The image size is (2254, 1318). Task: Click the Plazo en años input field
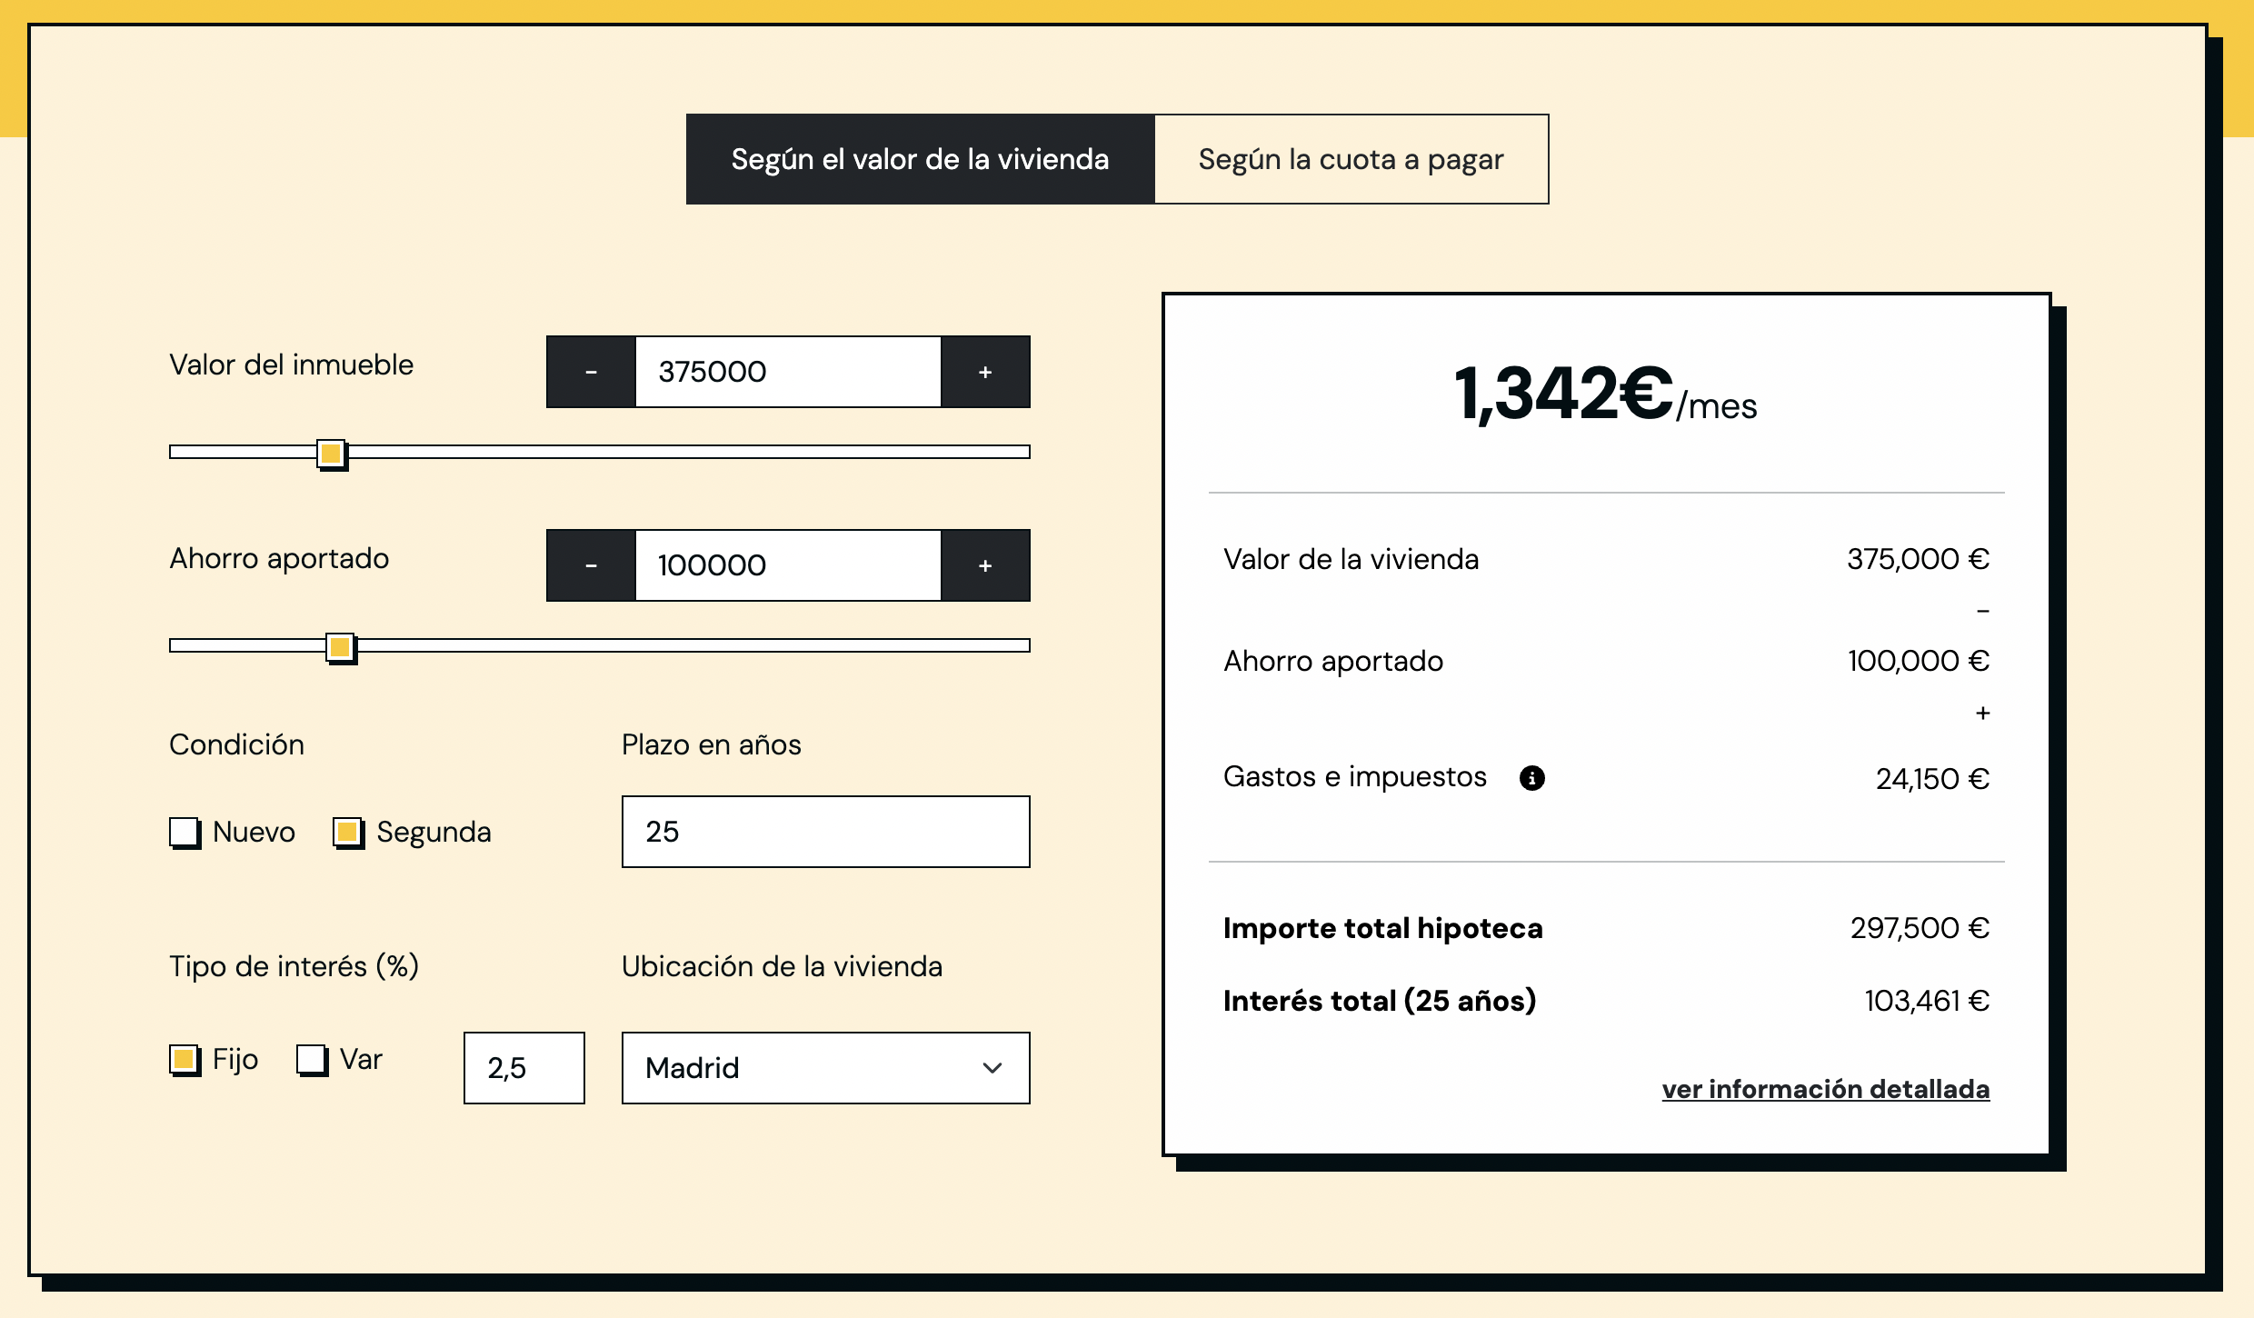pyautogui.click(x=825, y=832)
